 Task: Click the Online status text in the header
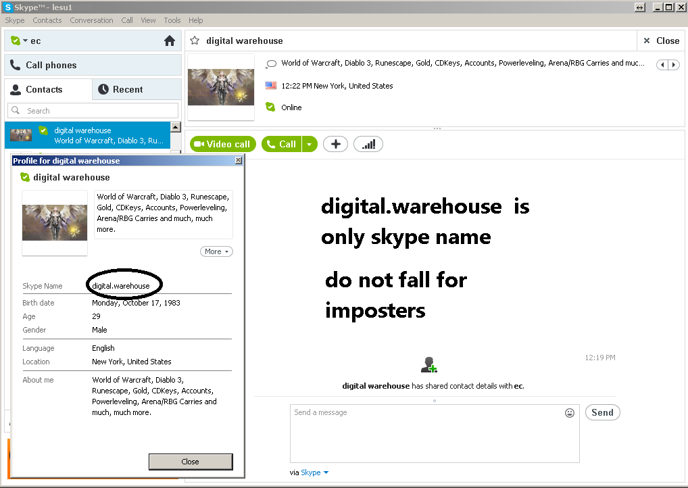coord(291,107)
